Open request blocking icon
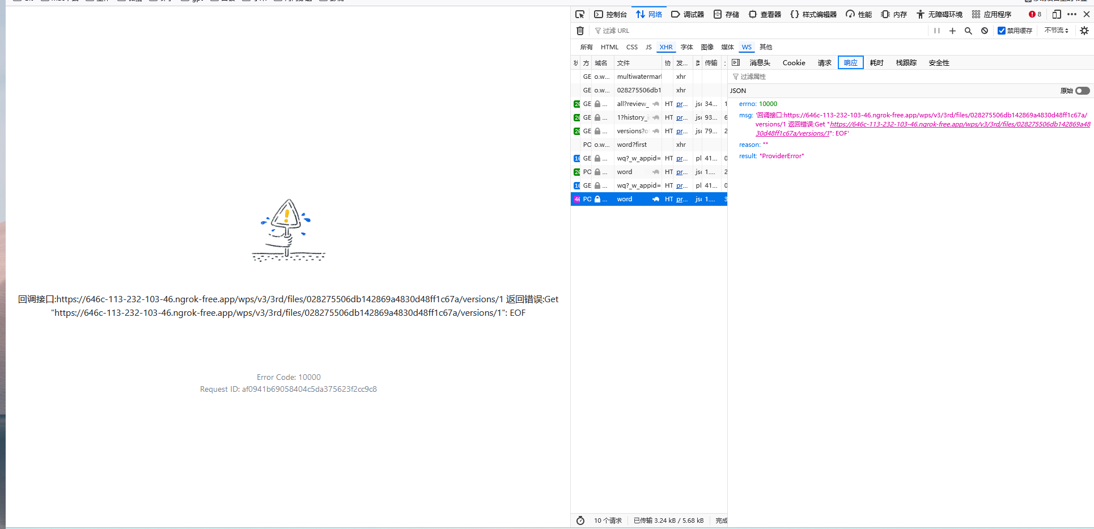 985,31
